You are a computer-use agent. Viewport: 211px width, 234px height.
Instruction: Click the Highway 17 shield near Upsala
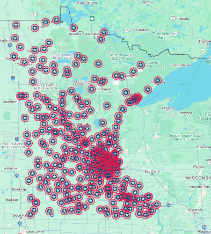(x=173, y=19)
